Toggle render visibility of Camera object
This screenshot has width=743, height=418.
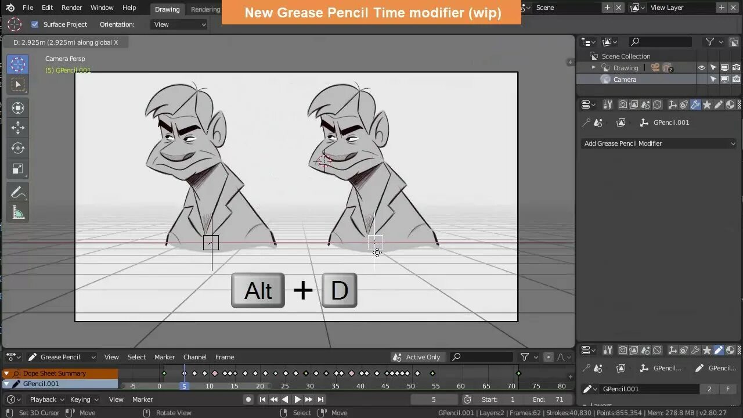coord(736,80)
